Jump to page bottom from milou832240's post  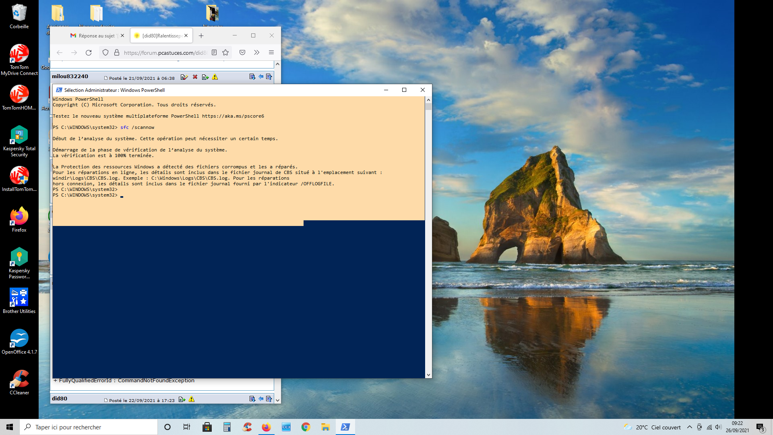point(252,77)
